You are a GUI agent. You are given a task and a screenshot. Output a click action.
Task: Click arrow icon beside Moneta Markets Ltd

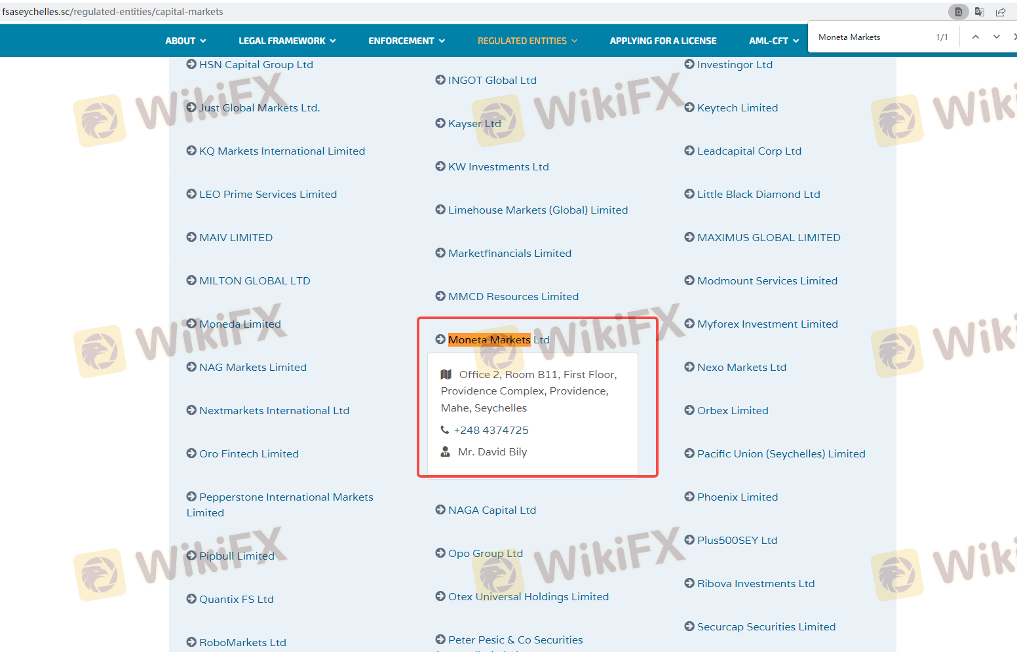440,339
